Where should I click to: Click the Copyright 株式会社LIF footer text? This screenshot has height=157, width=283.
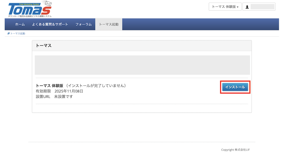tap(235, 150)
